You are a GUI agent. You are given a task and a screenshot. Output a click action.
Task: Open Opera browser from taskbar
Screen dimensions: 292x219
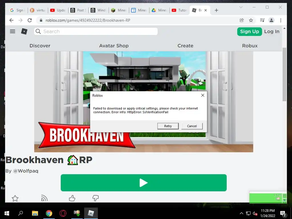[x=63, y=213]
